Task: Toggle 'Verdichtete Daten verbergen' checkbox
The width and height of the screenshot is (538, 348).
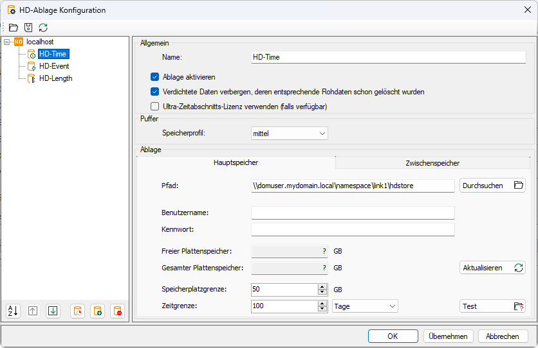Action: point(154,92)
